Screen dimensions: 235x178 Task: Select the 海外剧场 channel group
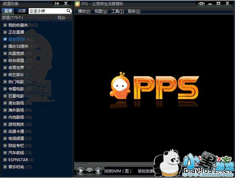16,110
